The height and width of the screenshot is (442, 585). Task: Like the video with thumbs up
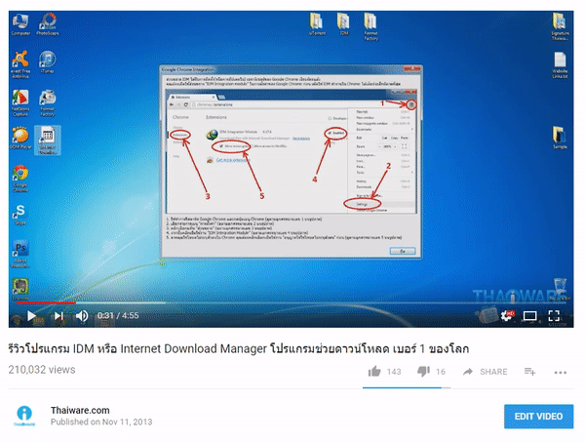pos(374,372)
